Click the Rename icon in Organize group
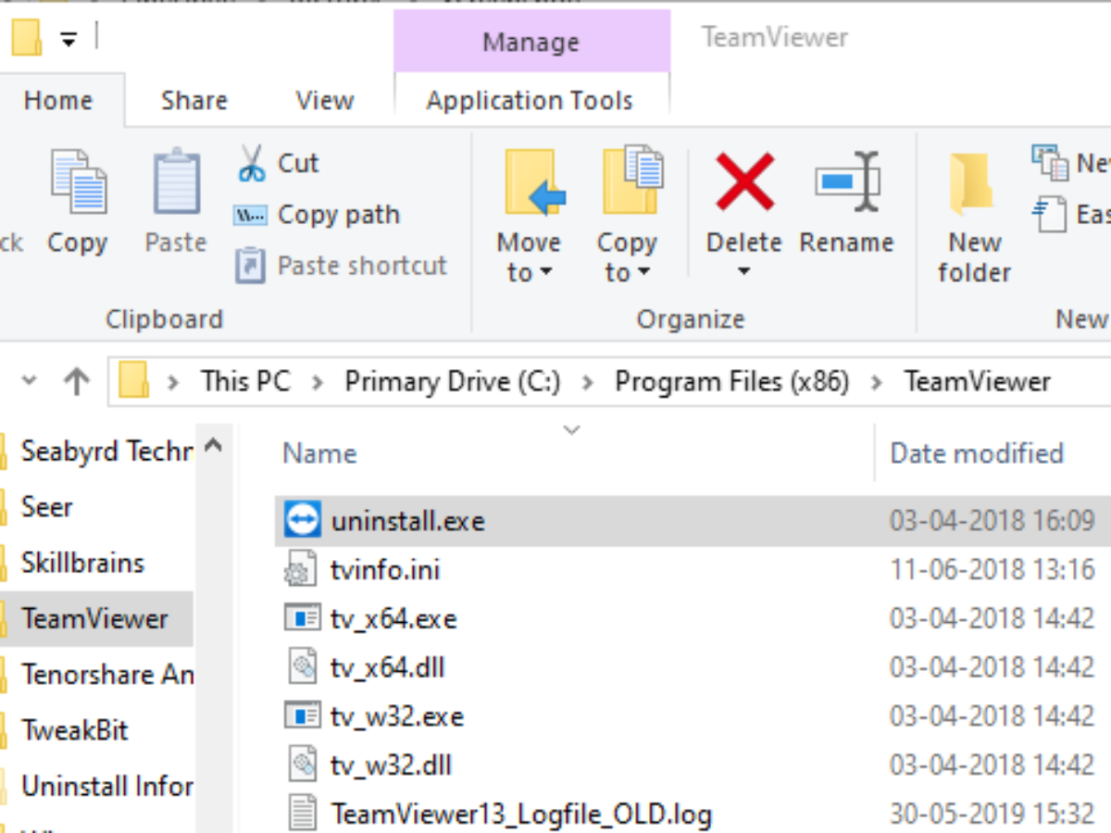This screenshot has width=1111, height=833. (x=846, y=182)
